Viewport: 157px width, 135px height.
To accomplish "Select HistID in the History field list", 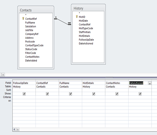I will [x=82, y=17].
